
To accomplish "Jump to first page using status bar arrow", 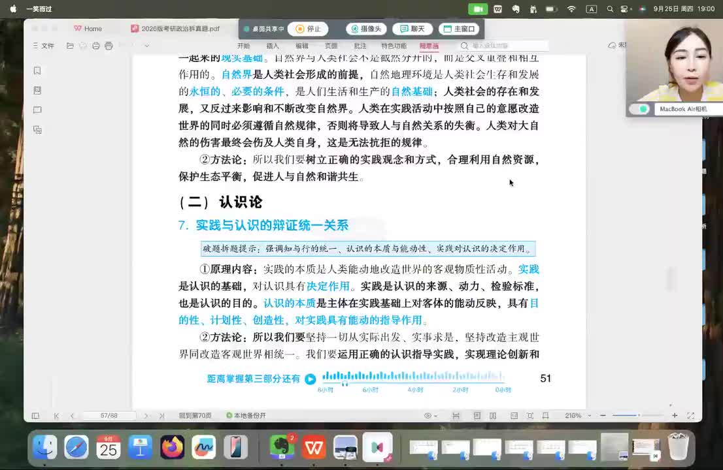I will click(x=56, y=416).
